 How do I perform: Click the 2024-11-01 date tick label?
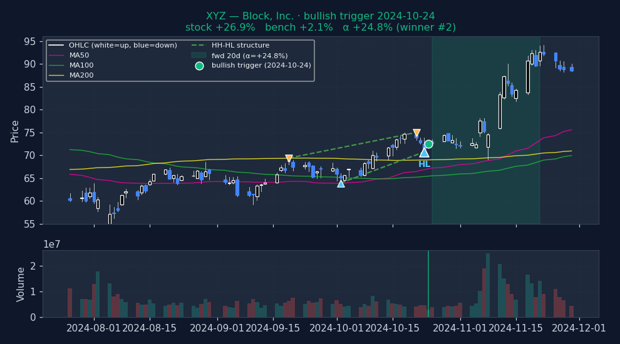460,328
